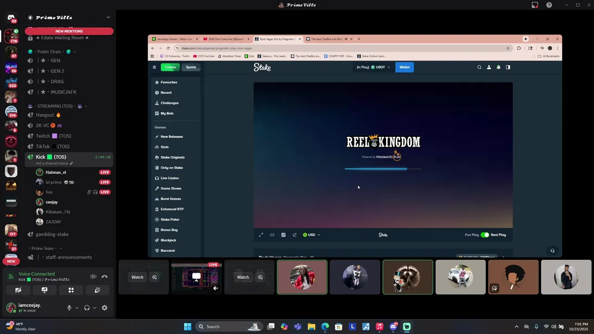
Task: Disconnect from voice with hang-up icon
Action: pyautogui.click(x=104, y=276)
